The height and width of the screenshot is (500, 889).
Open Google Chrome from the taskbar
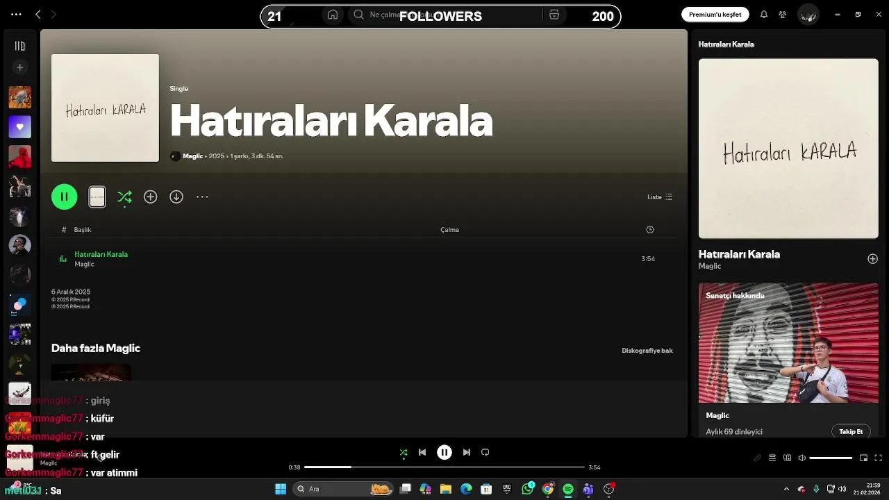click(548, 490)
